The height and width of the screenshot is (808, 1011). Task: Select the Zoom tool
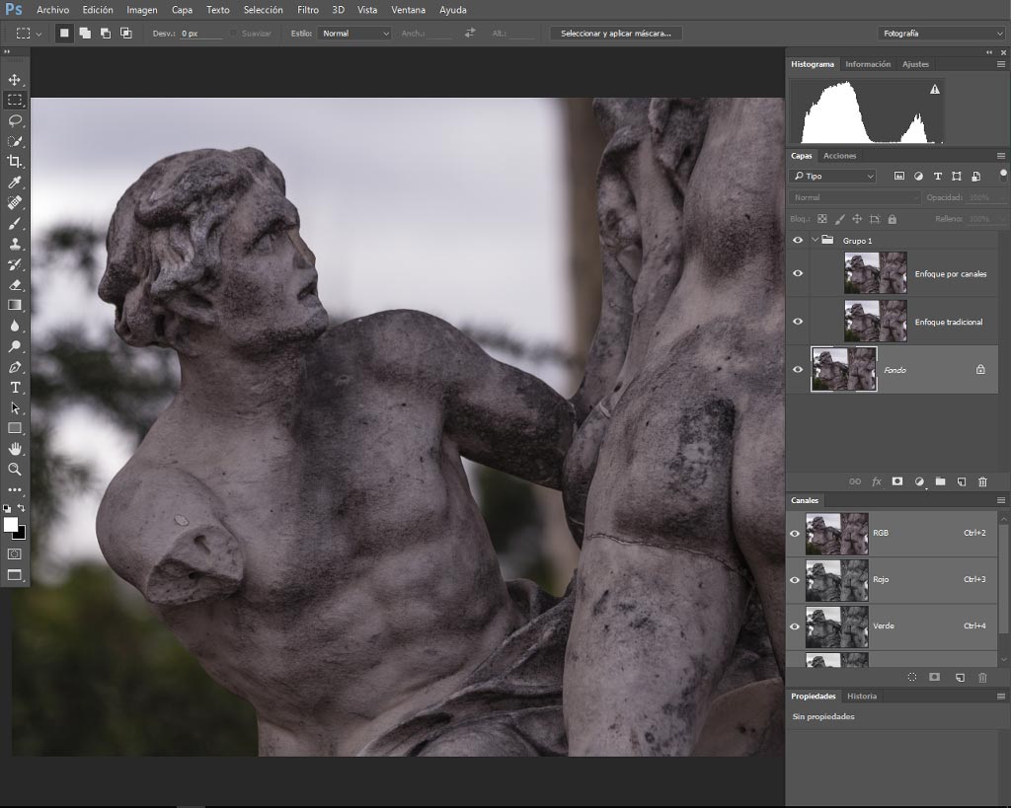(14, 469)
